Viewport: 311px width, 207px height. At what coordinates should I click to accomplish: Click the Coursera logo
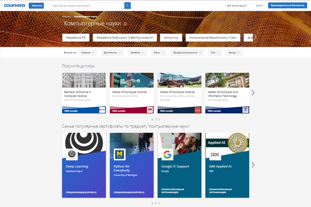pyautogui.click(x=14, y=6)
